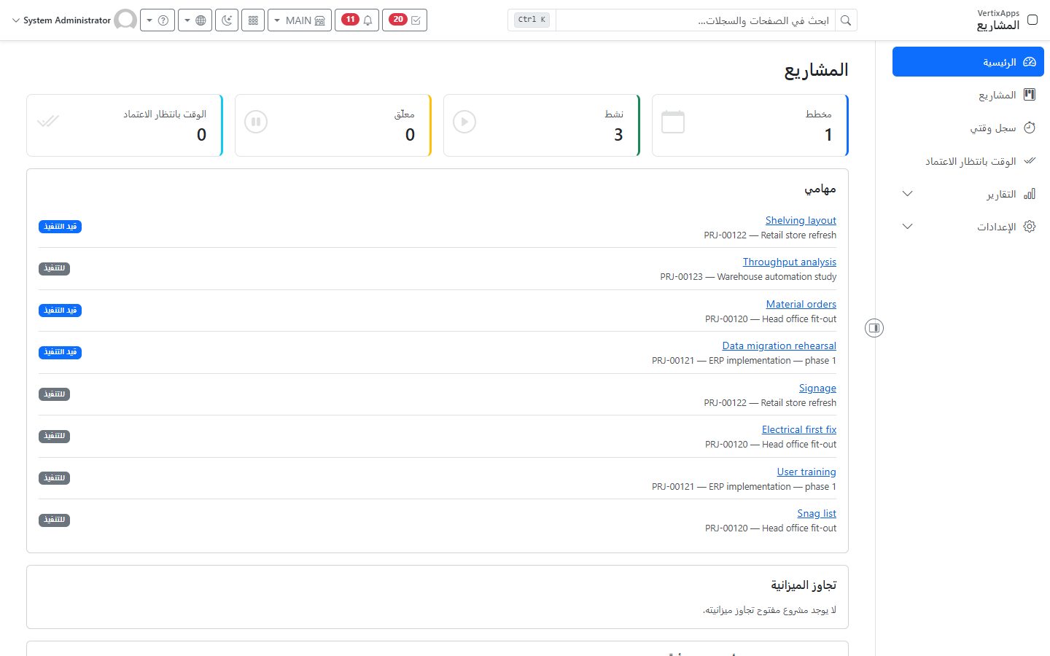Open notifications bell with 11 badge
The height and width of the screenshot is (656, 1050).
pyautogui.click(x=357, y=20)
